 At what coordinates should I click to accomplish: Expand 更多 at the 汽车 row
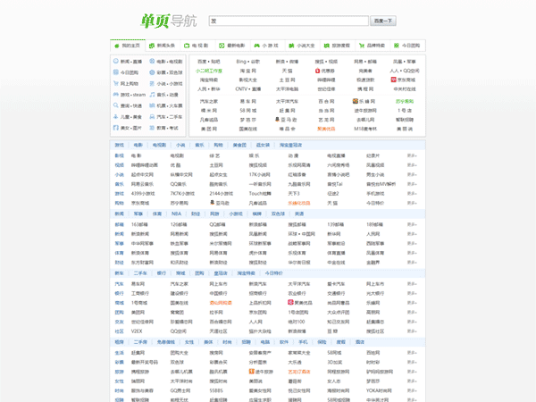(412, 283)
